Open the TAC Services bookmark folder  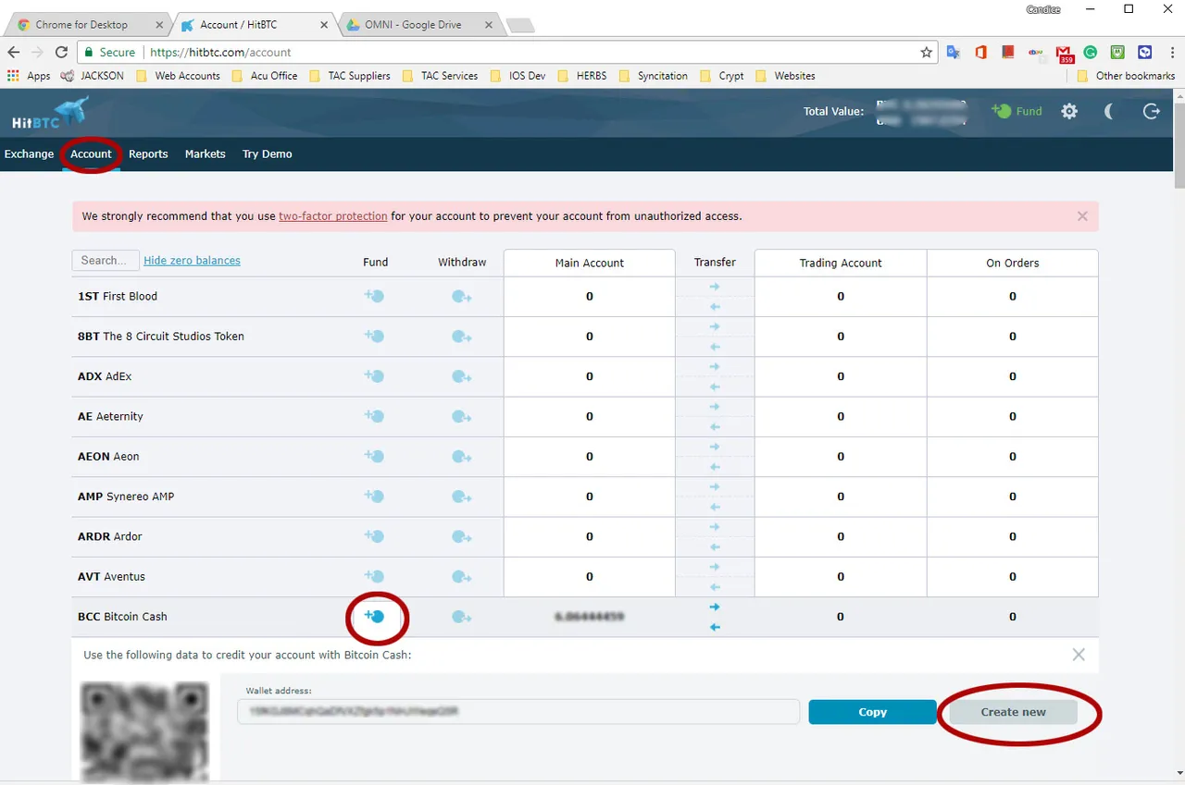click(x=441, y=76)
